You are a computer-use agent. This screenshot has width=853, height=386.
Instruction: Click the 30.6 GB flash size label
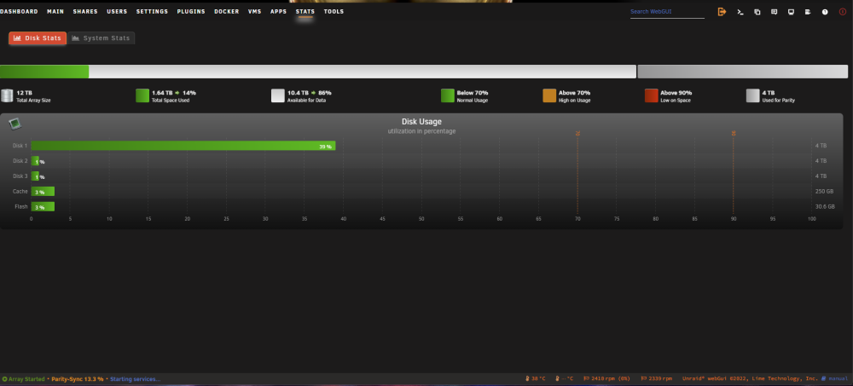click(x=825, y=206)
